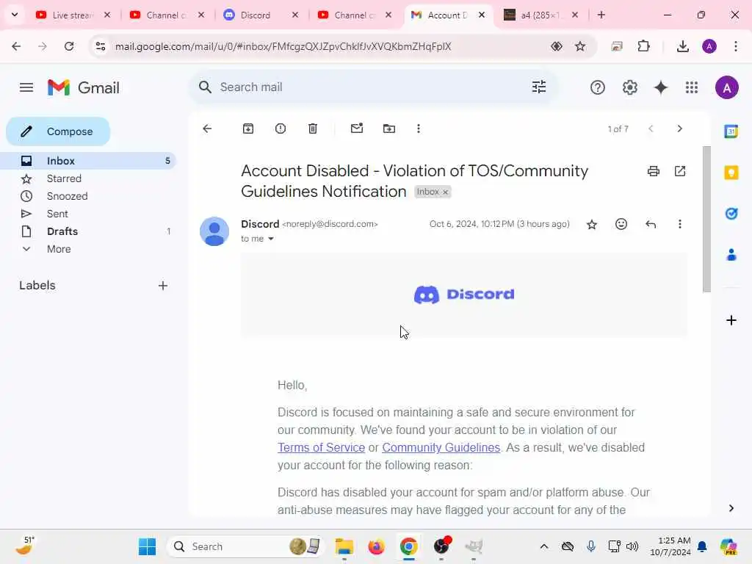
Task: Open File Explorer from taskbar
Action: tap(344, 546)
